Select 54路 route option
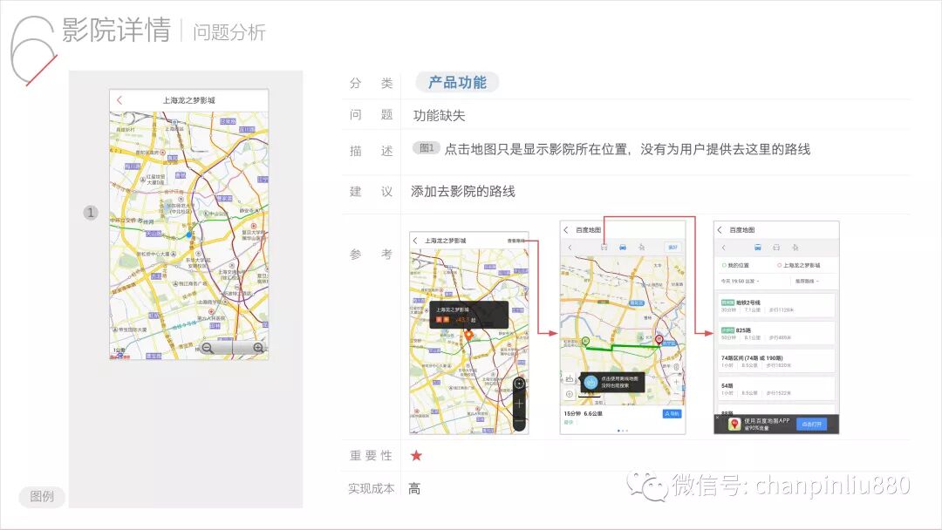Screen dimensions: 942x530 click(775, 388)
